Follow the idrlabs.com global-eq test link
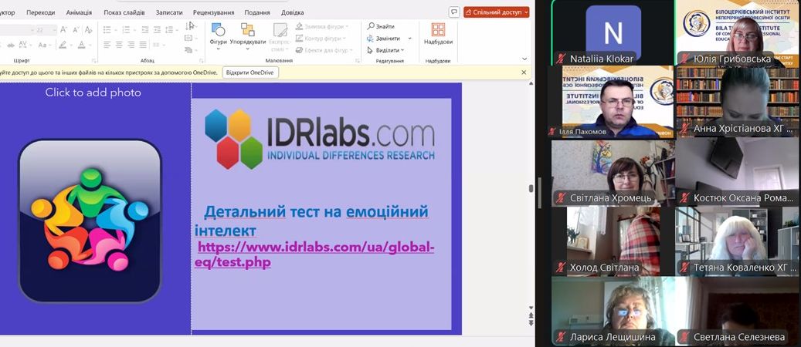The image size is (801, 347). click(x=315, y=254)
